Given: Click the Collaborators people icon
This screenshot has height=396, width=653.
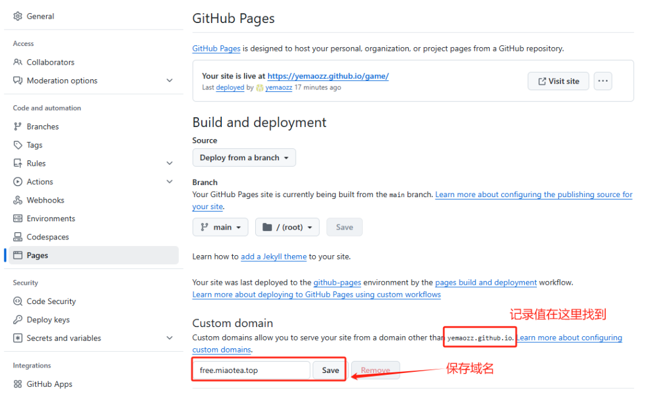Looking at the screenshot, I should coord(18,62).
